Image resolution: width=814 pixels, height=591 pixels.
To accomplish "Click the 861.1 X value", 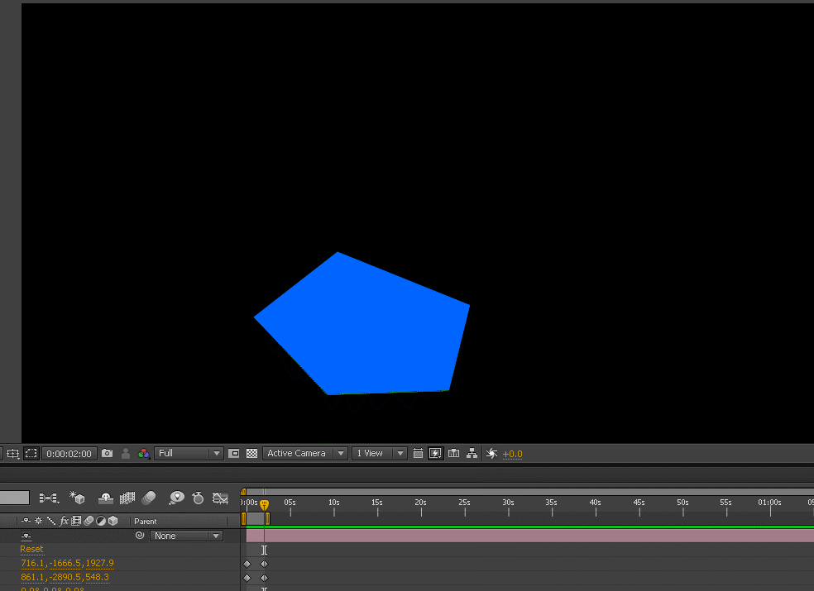I will 31,577.
